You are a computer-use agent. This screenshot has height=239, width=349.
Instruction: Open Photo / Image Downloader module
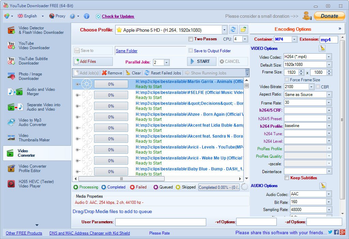tap(25, 76)
